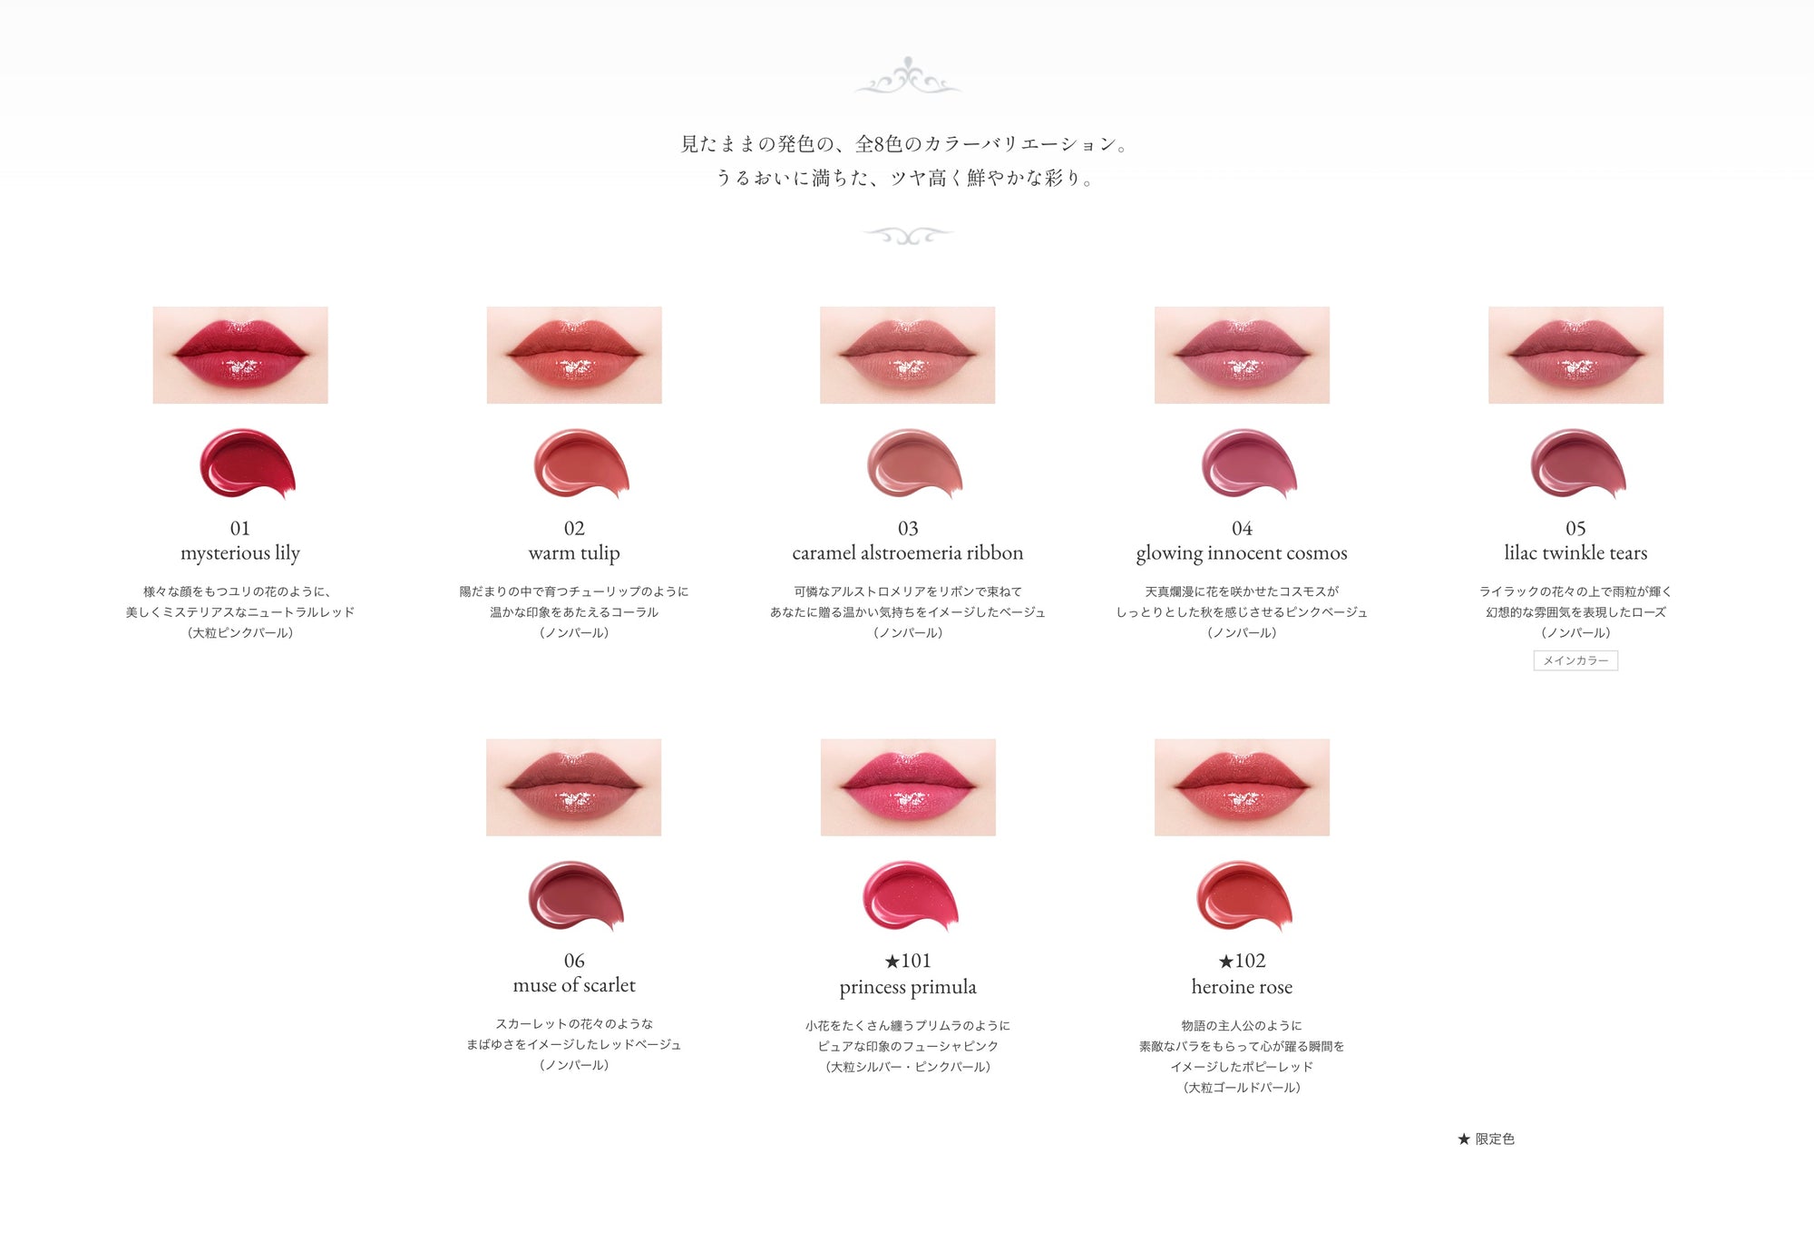Image resolution: width=1814 pixels, height=1241 pixels.
Task: Choose the ★102 heroine rose smear swatch
Action: point(1244,895)
